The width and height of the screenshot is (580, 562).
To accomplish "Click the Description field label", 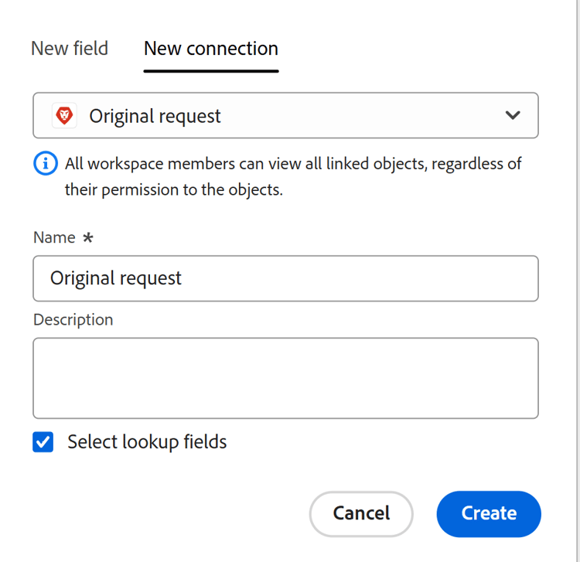I will click(73, 320).
